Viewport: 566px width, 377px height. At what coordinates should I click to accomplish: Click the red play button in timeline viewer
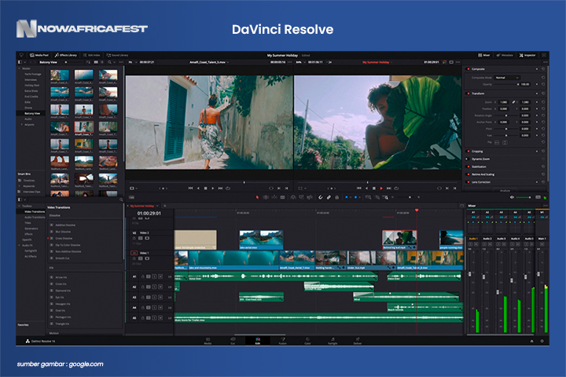pyautogui.click(x=381, y=188)
